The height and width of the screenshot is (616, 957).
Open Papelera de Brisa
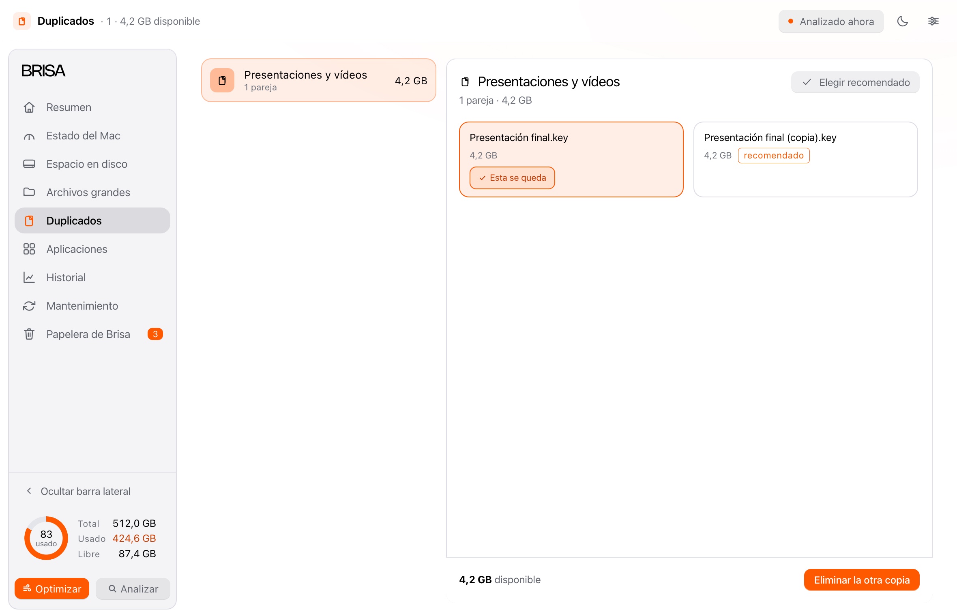pos(92,334)
